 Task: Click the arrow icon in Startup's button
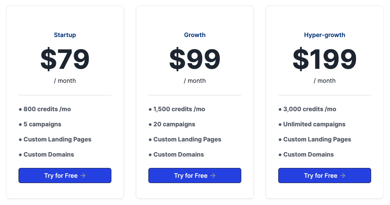click(x=83, y=176)
